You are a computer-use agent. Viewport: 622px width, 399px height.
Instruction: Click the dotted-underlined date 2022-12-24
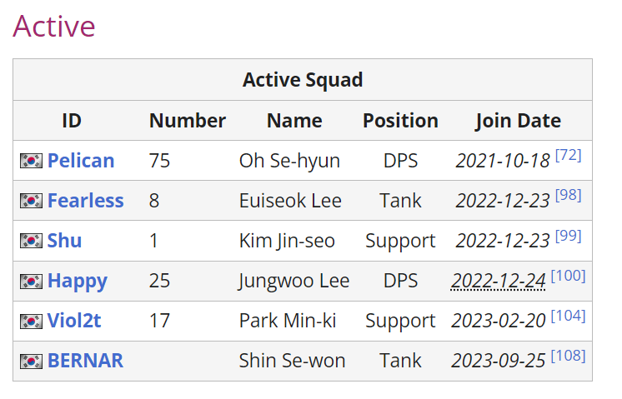499,282
